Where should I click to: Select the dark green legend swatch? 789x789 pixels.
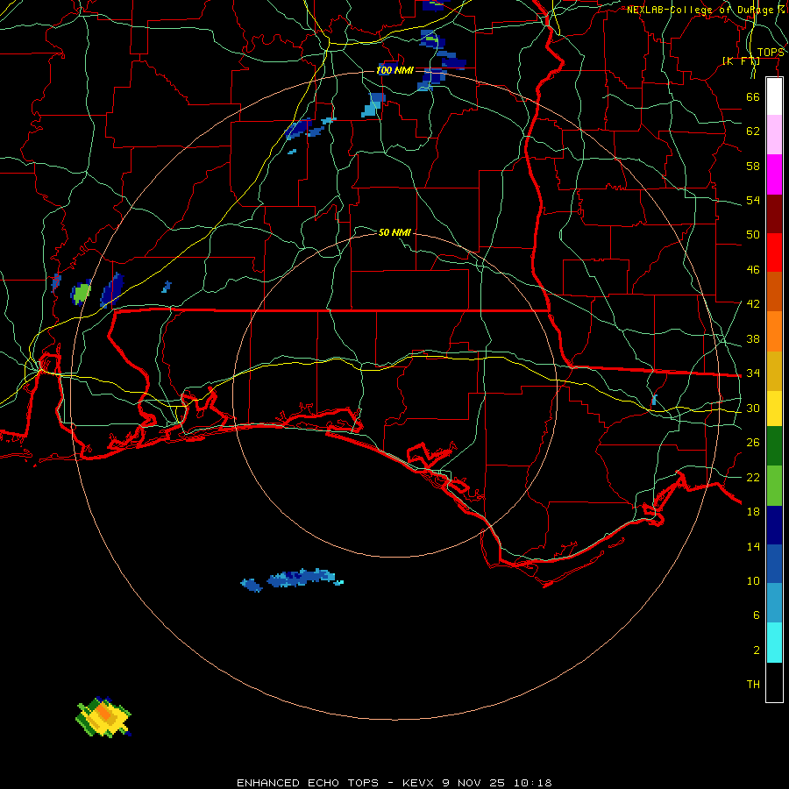coord(774,446)
